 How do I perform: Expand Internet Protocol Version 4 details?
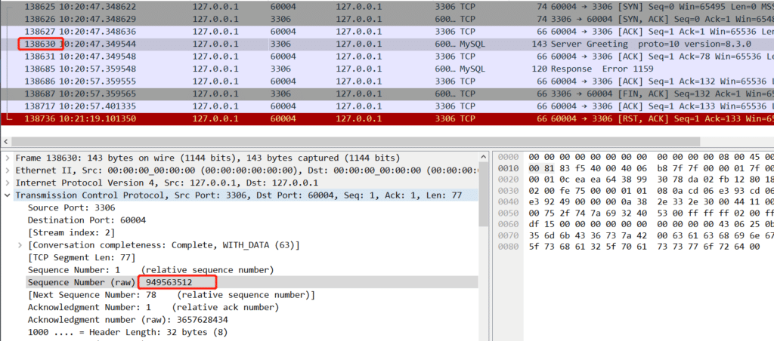coord(8,183)
